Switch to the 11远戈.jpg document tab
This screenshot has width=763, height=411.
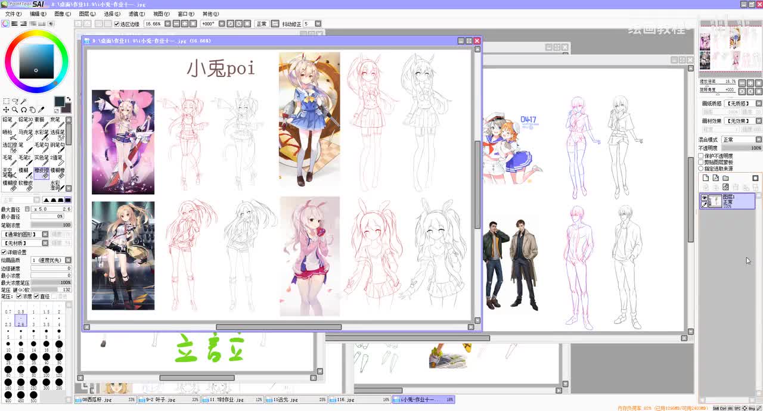[x=297, y=400]
